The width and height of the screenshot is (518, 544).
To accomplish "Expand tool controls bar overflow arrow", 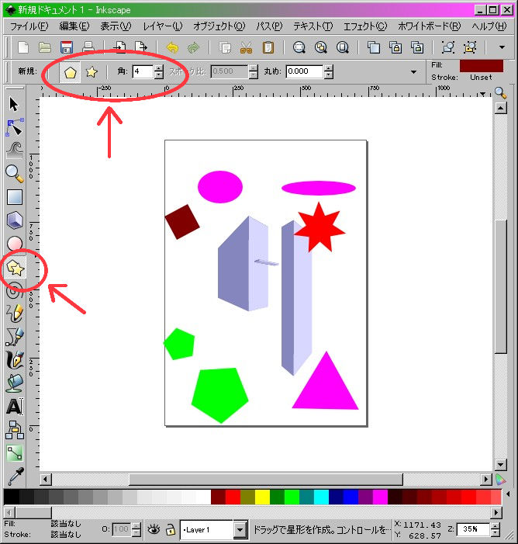I will coord(413,72).
